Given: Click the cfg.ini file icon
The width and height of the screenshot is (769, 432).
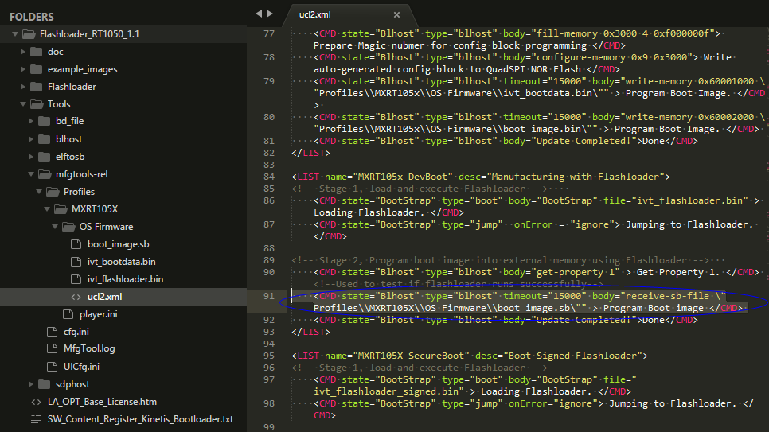Looking at the screenshot, I should pos(52,332).
